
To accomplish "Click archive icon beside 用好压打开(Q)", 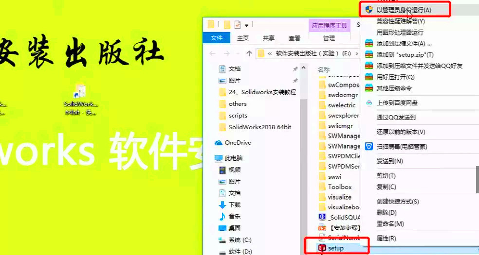I will pos(369,77).
